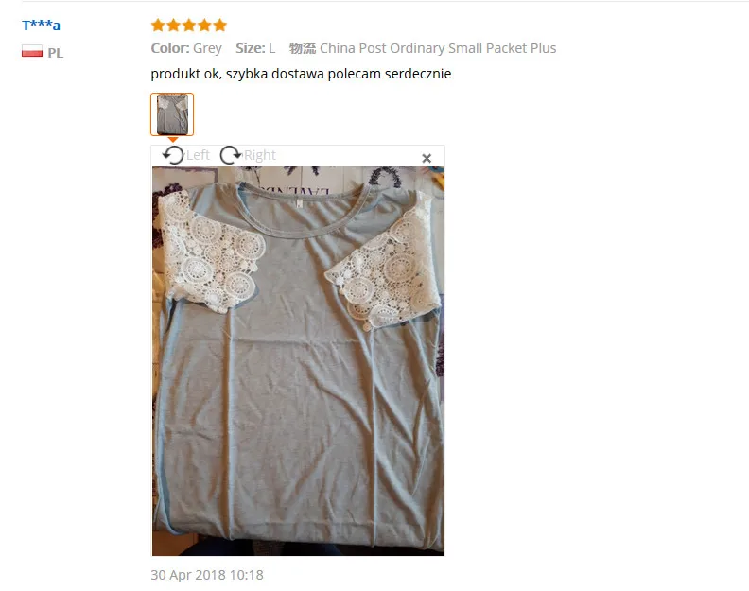Click the rotate Right arrow icon
Image resolution: width=749 pixels, height=591 pixels.
231,155
